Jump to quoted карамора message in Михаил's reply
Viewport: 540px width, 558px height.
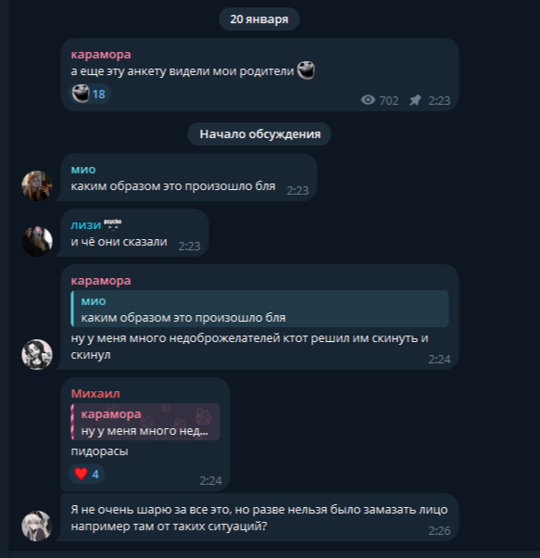click(x=145, y=422)
